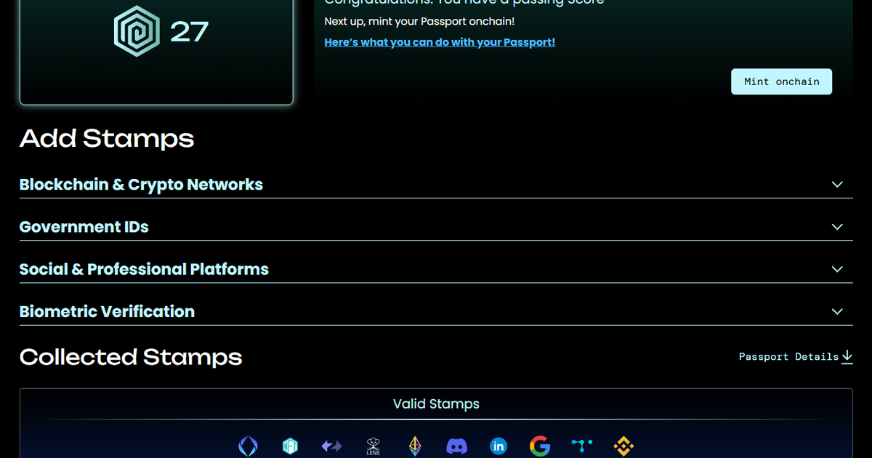Select the Valid Stamps header

tap(436, 403)
